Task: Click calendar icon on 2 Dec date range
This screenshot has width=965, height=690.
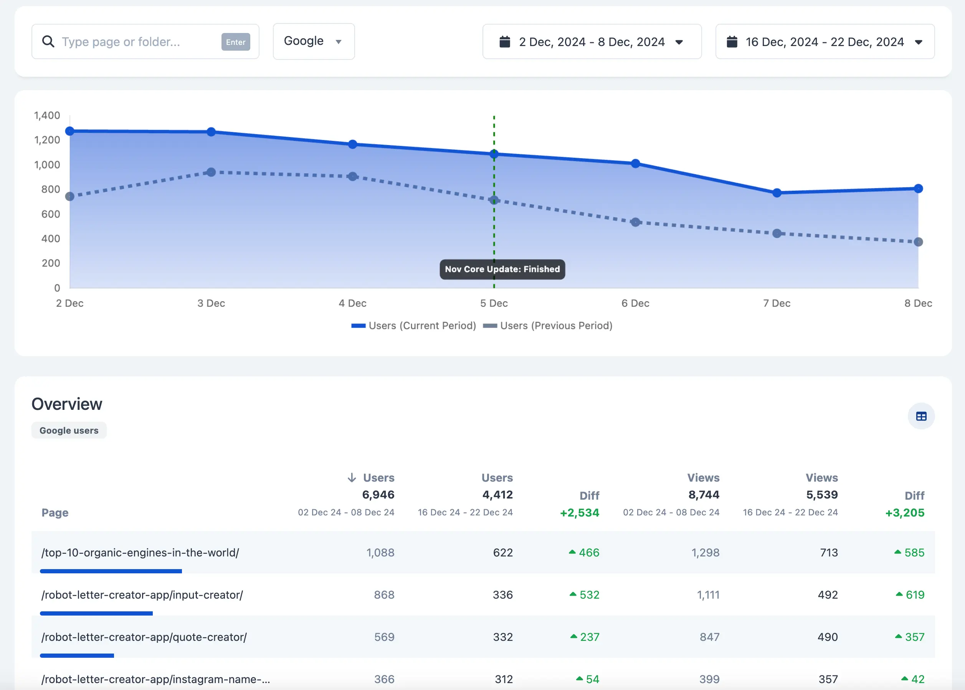Action: [504, 41]
